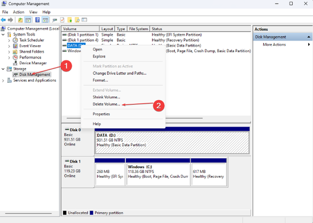
Task: Click the Device Manager icon in tree
Action: pyautogui.click(x=15, y=63)
